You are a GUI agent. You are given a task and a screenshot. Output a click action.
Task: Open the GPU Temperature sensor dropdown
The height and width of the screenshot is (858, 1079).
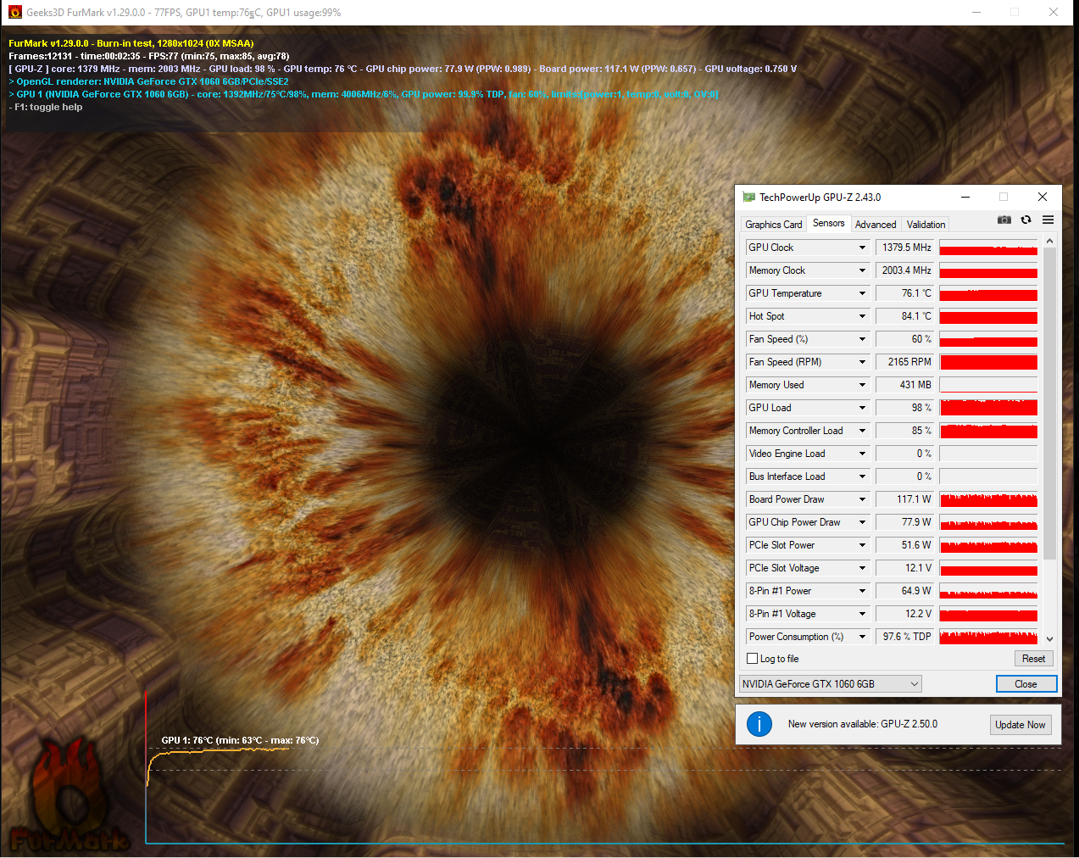point(862,293)
